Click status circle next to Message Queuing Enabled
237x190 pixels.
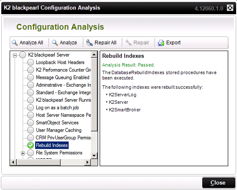30,78
